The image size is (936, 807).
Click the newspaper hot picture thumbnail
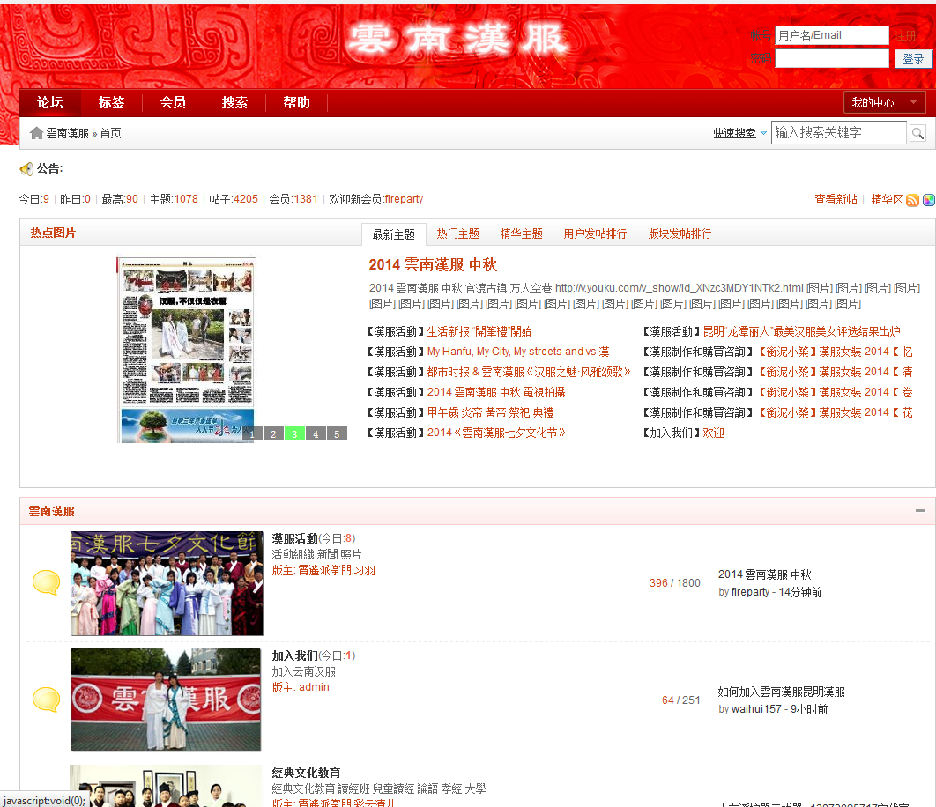187,350
